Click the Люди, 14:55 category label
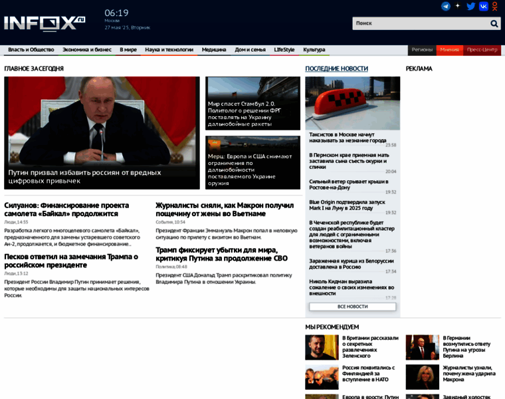This screenshot has width=505, height=399. [x=16, y=222]
